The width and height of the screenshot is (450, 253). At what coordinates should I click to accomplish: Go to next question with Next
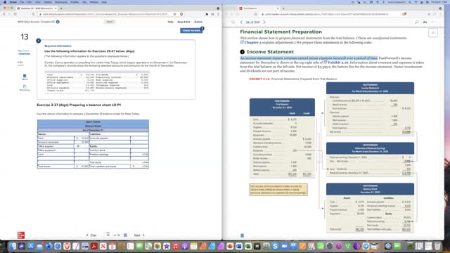[139, 235]
